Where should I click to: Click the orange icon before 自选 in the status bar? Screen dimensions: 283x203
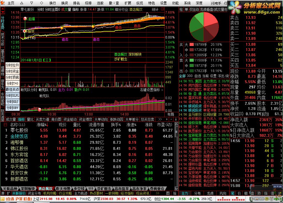pyautogui.click(x=2, y=199)
